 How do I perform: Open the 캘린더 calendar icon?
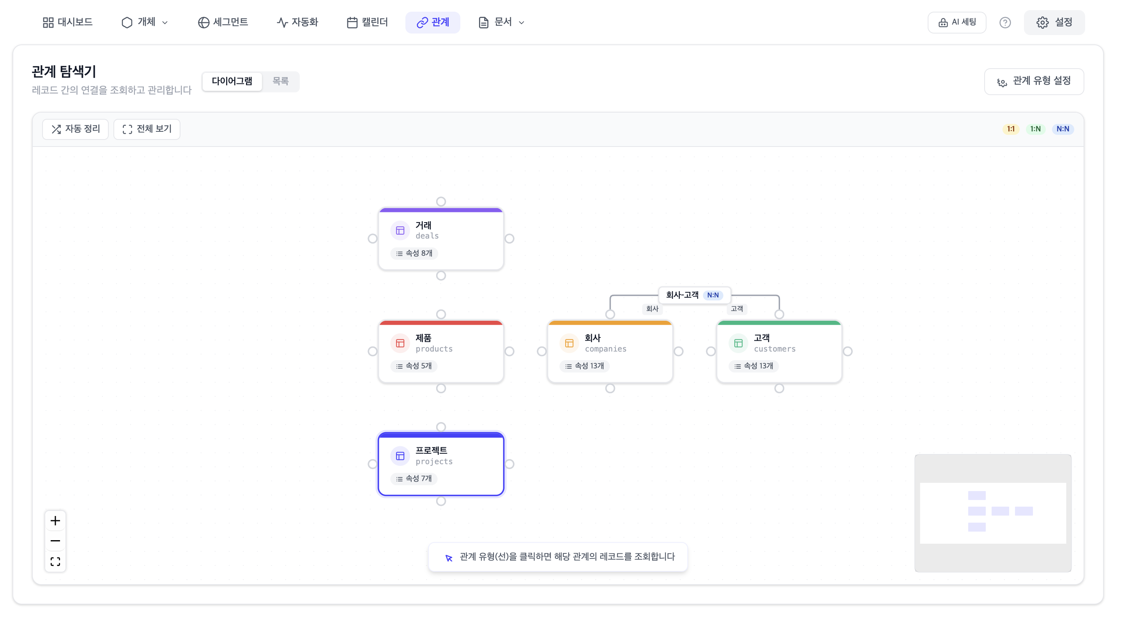coord(352,22)
